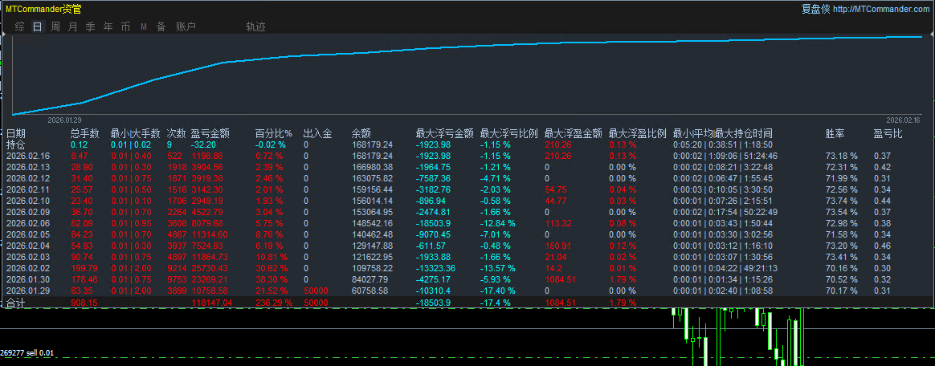
Task: Select the 2026.02.09 date row
Action: (28, 212)
